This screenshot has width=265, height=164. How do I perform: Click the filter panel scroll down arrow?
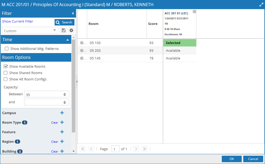click(73, 151)
